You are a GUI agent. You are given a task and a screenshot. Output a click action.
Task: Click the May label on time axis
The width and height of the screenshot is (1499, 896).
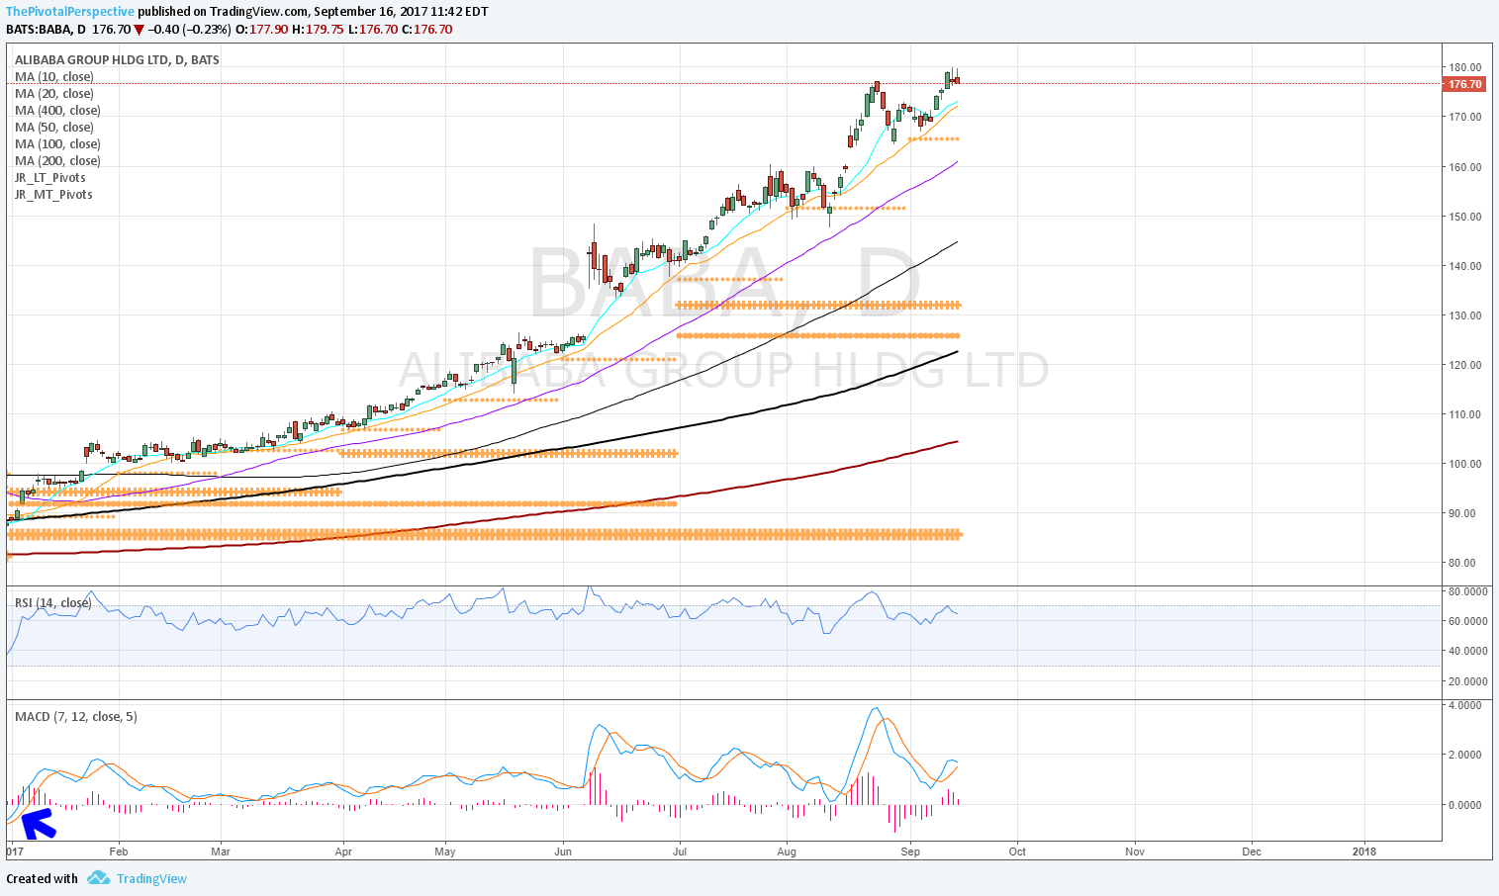click(x=445, y=851)
